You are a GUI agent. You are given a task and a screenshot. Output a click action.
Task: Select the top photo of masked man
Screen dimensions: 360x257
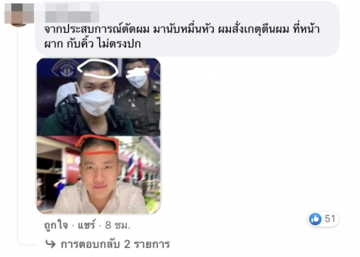pyautogui.click(x=99, y=97)
